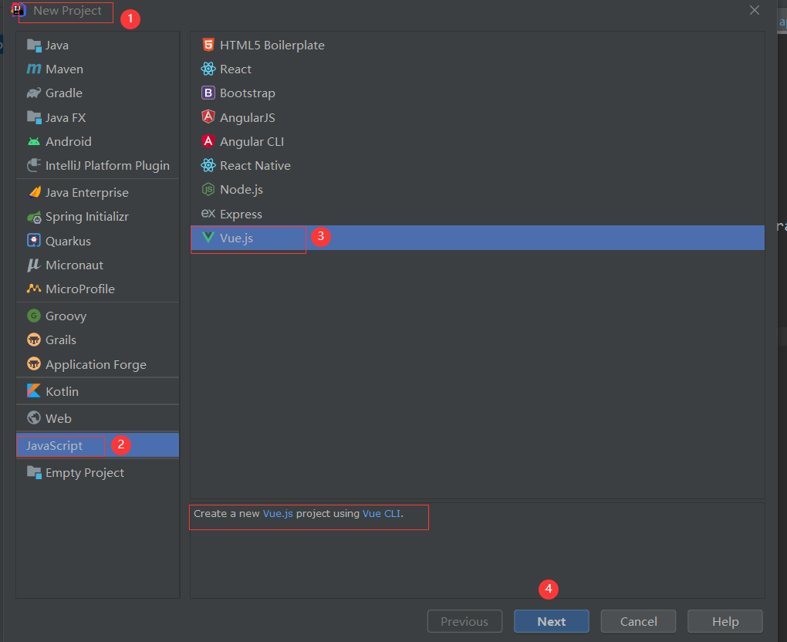This screenshot has height=642, width=787.
Task: Select the React template
Action: pos(478,69)
